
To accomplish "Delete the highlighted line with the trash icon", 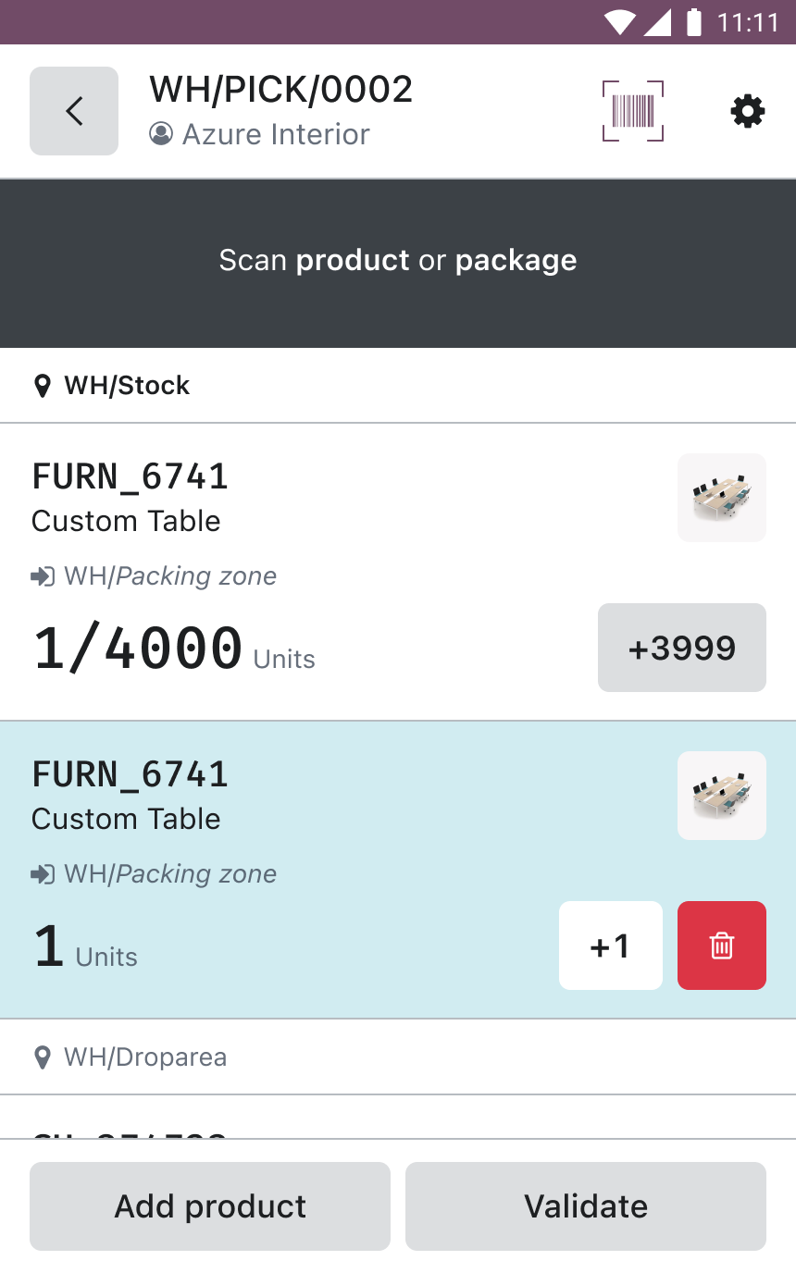I will coord(721,945).
